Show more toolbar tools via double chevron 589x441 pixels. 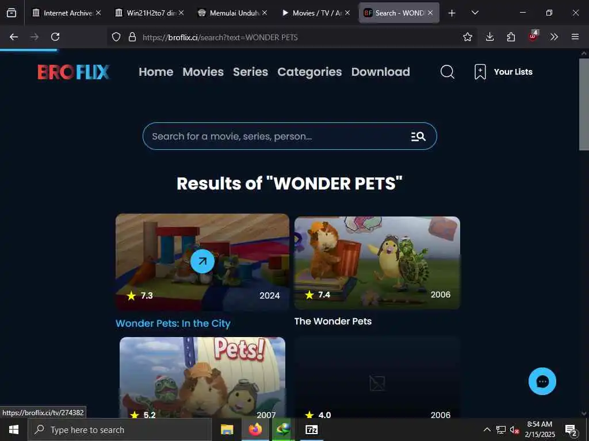(554, 37)
